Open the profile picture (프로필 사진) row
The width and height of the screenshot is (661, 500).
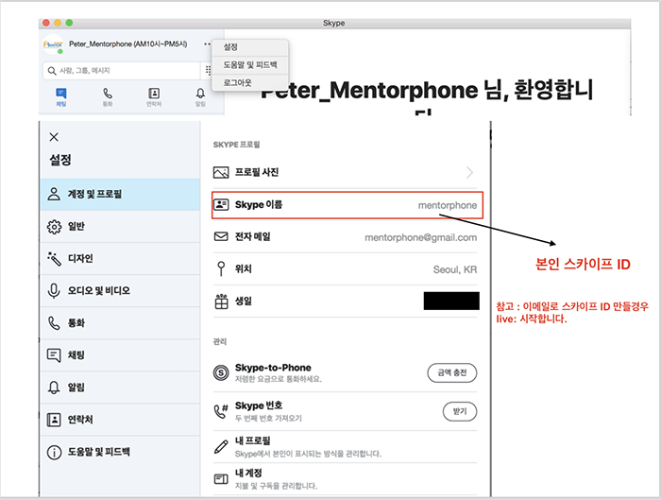click(x=345, y=172)
